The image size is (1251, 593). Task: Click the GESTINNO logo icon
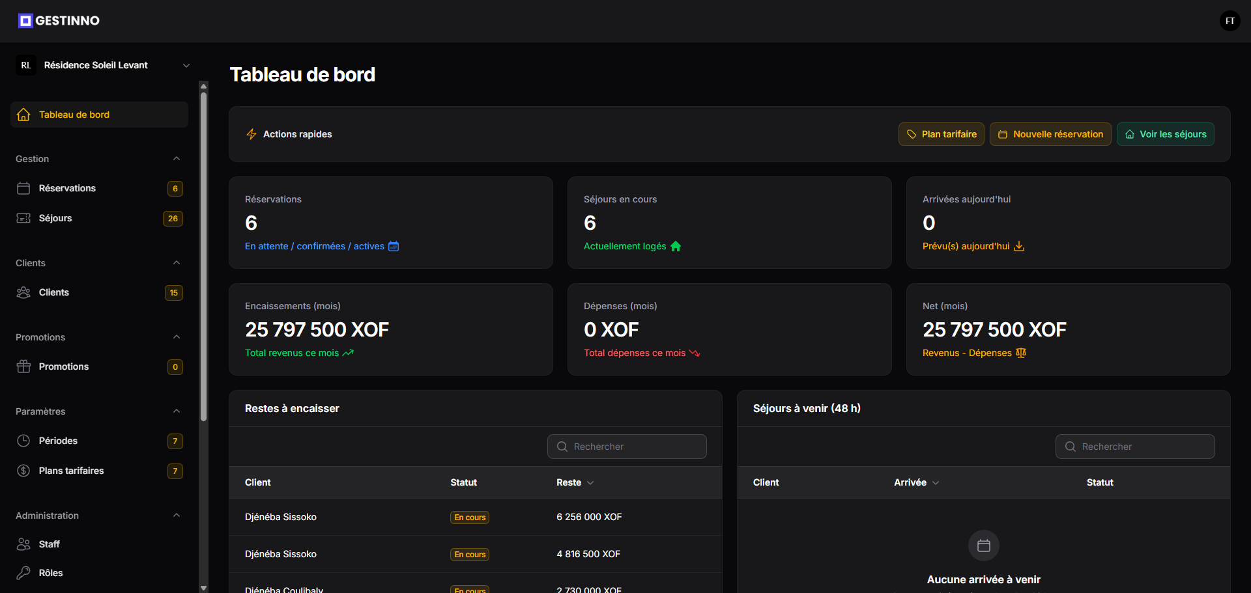(25, 21)
